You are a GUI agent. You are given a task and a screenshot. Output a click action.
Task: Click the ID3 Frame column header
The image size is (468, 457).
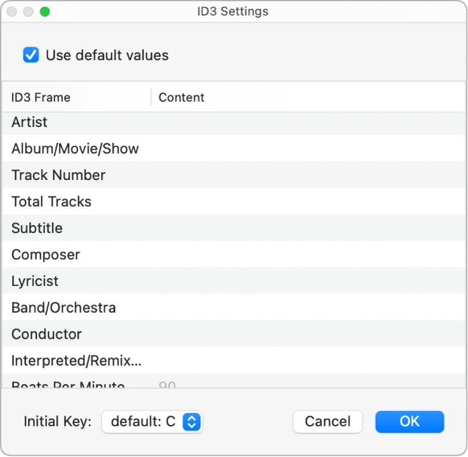[x=41, y=98]
